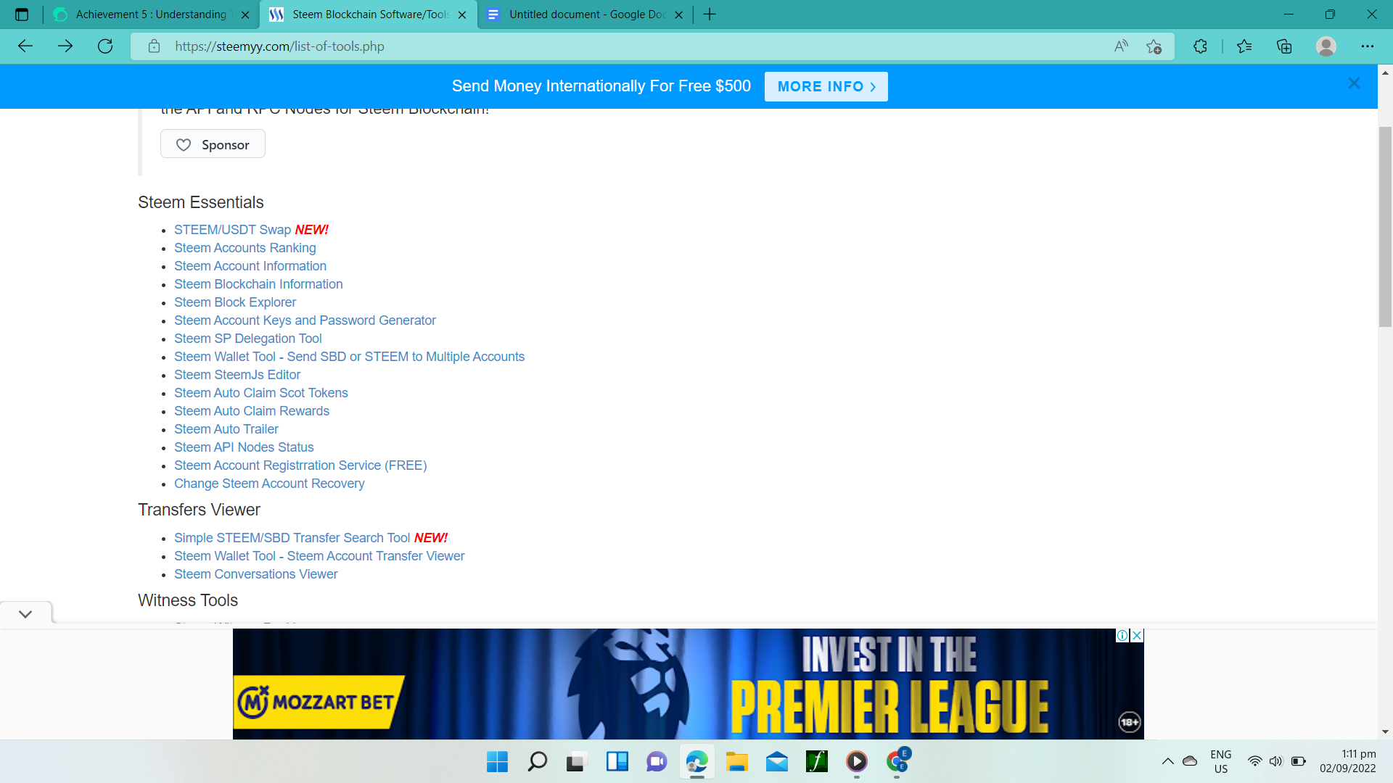Go forward in browser history
The height and width of the screenshot is (783, 1393).
tap(65, 46)
